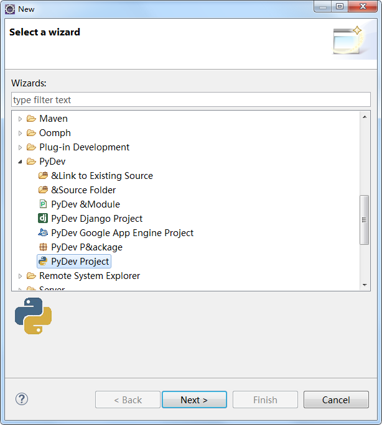Click the Next > button
382x425 pixels.
(x=194, y=400)
